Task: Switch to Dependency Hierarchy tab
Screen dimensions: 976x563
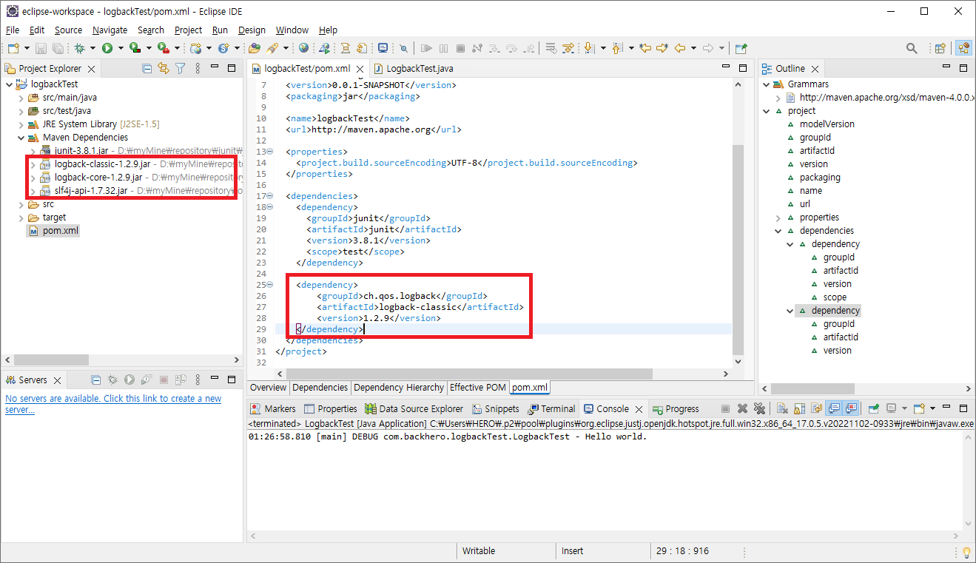Action: click(x=399, y=388)
